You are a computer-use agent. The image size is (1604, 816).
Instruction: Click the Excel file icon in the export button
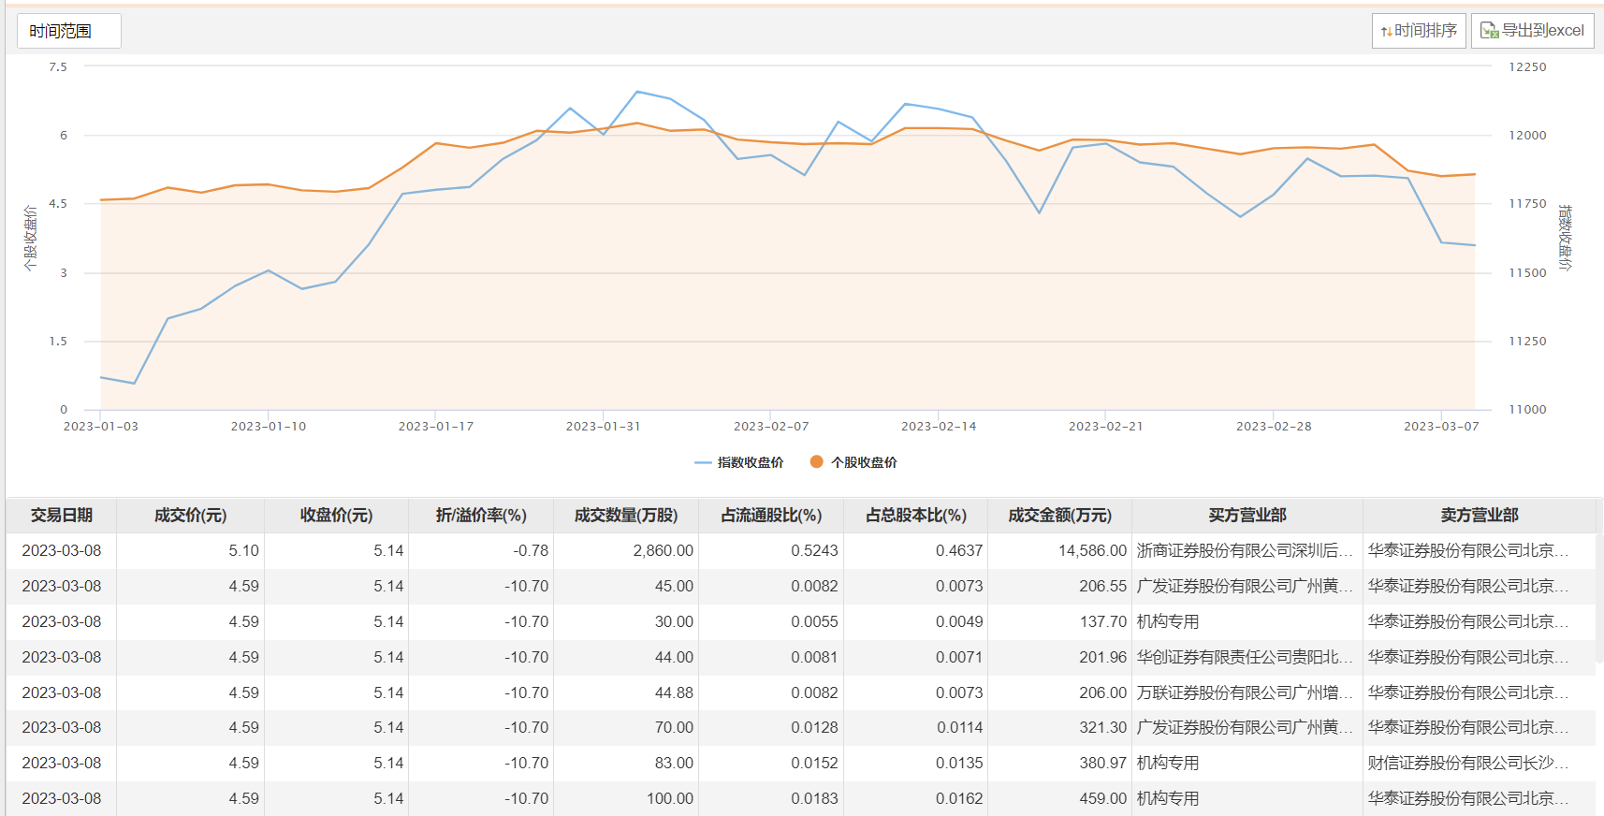1489,31
